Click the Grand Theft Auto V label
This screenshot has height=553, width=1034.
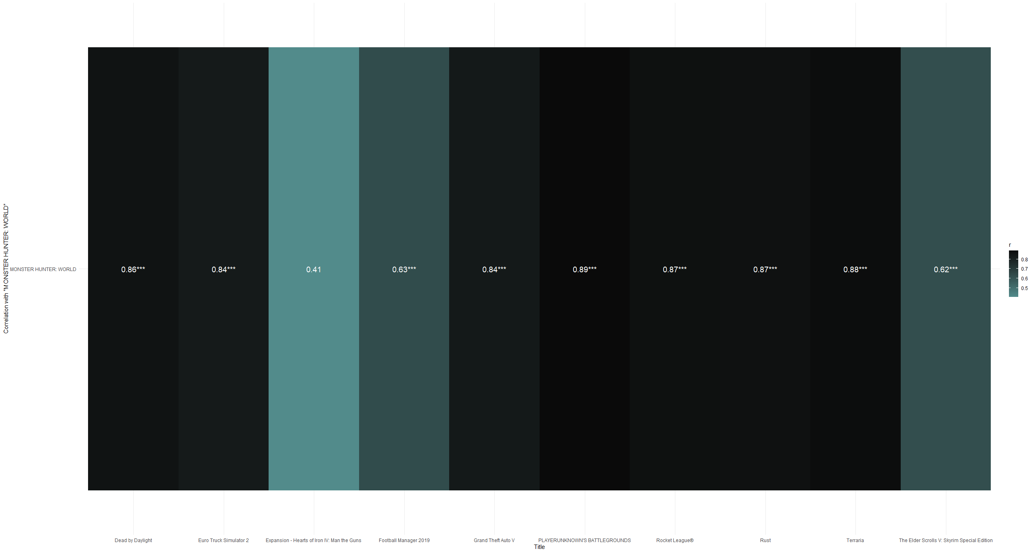pos(494,540)
